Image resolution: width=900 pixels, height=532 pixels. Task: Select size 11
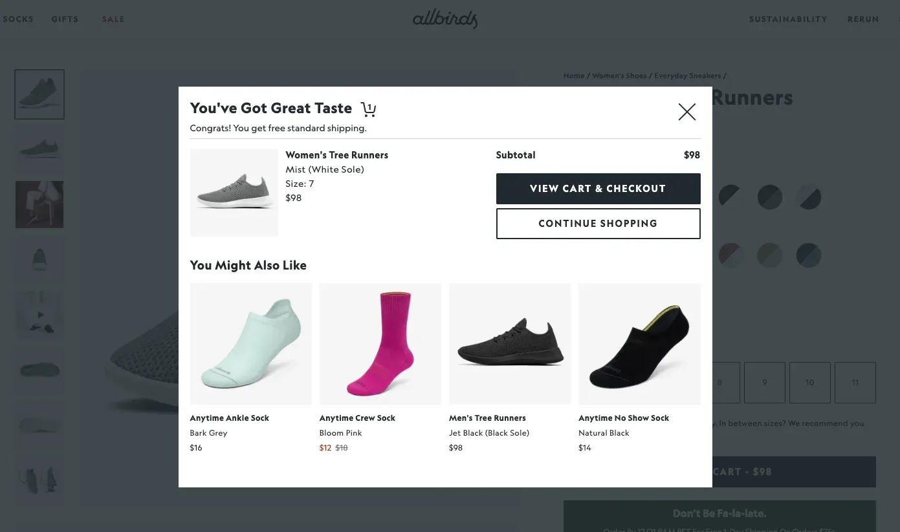point(855,382)
